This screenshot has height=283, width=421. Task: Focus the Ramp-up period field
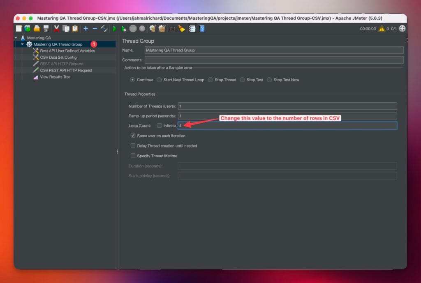[x=287, y=116]
